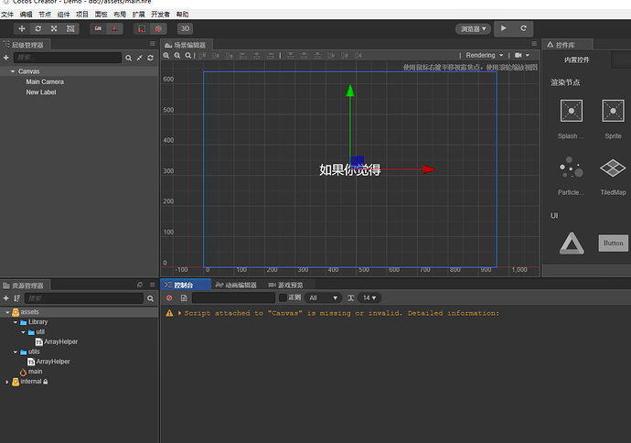Viewport: 631px width, 443px height.
Task: Enable the 正则 regex checkbox in console
Action: (283, 298)
